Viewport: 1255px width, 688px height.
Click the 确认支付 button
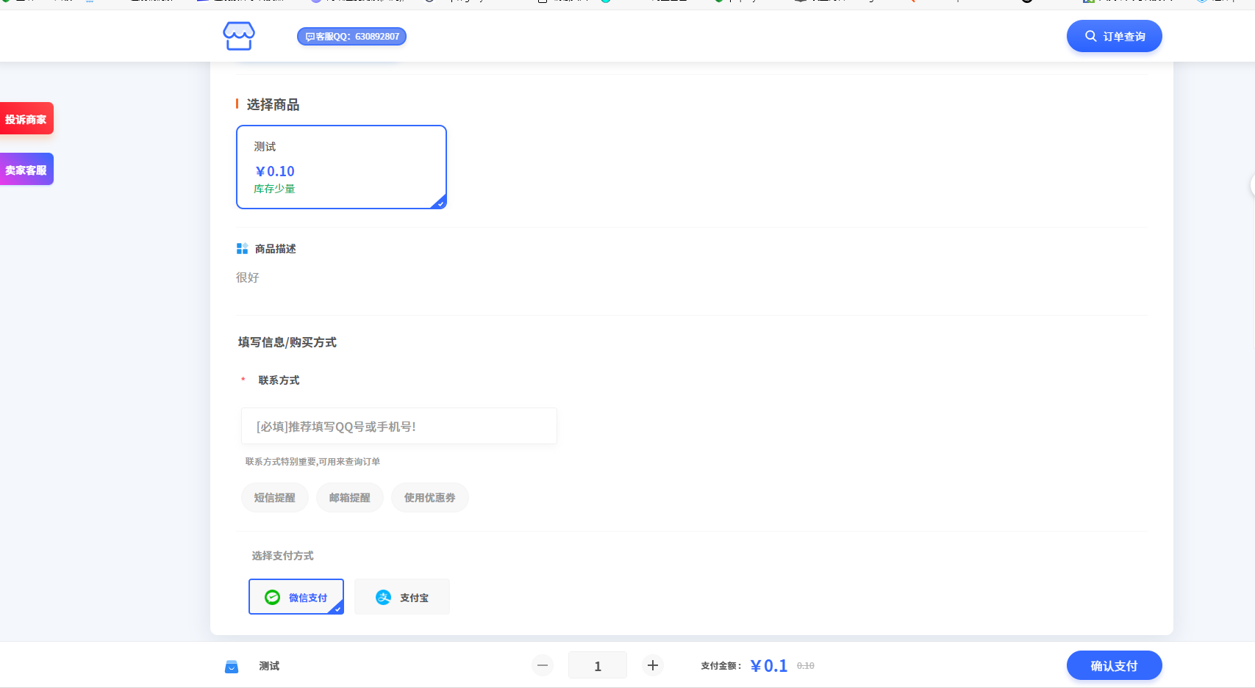click(x=1114, y=665)
